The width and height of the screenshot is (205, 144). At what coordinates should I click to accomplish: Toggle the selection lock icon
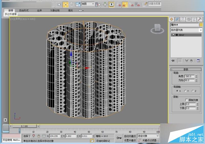tap(39, 136)
